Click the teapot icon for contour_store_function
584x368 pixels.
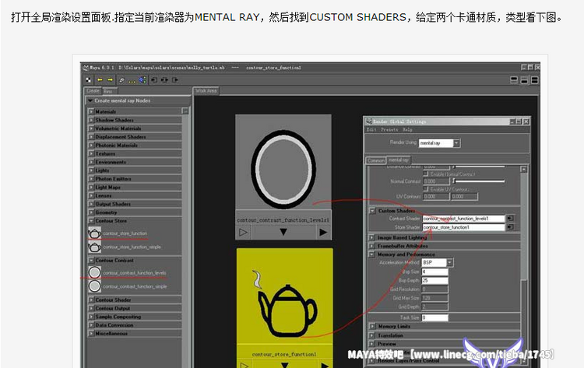94,233
